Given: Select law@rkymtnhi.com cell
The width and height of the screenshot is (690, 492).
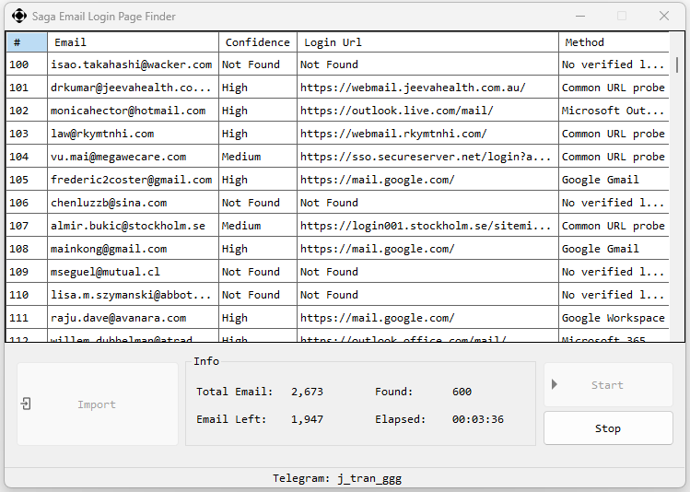Looking at the screenshot, I should click(x=133, y=134).
